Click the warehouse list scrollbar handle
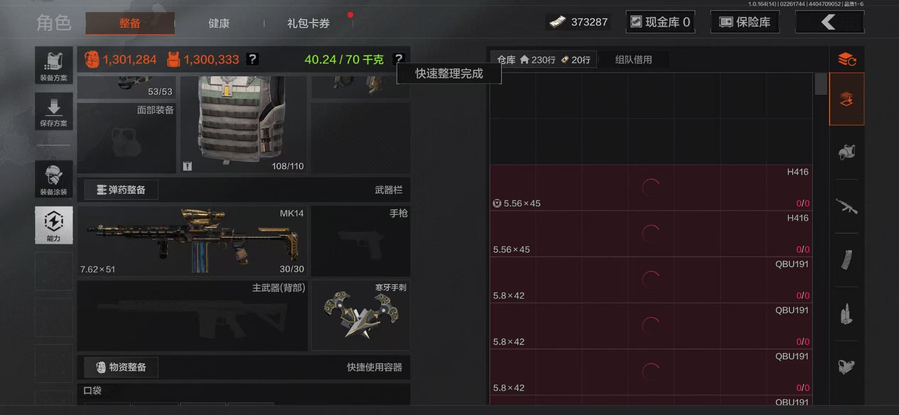Screen dimensions: 899x415 coord(821,84)
